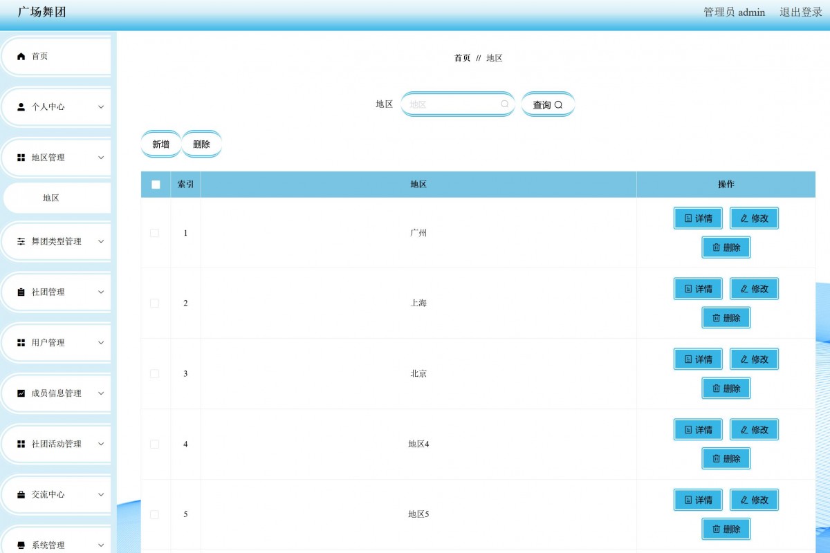
Task: Check the checkbox for the 广州 row
Action: [154, 233]
